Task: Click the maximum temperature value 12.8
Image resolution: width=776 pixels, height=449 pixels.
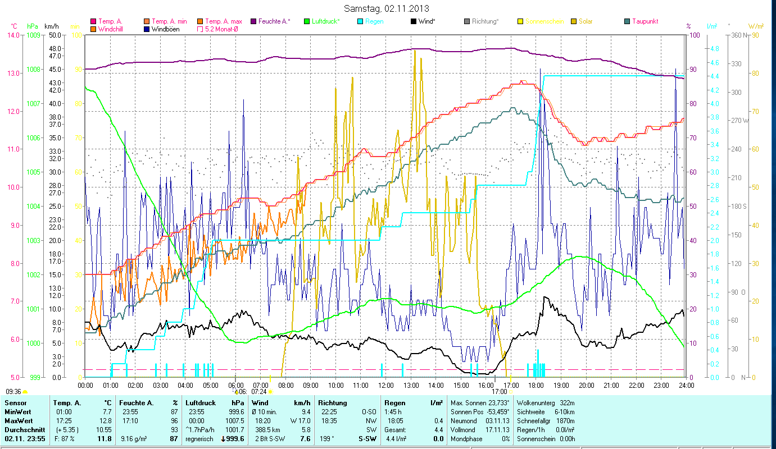Action: [106, 420]
